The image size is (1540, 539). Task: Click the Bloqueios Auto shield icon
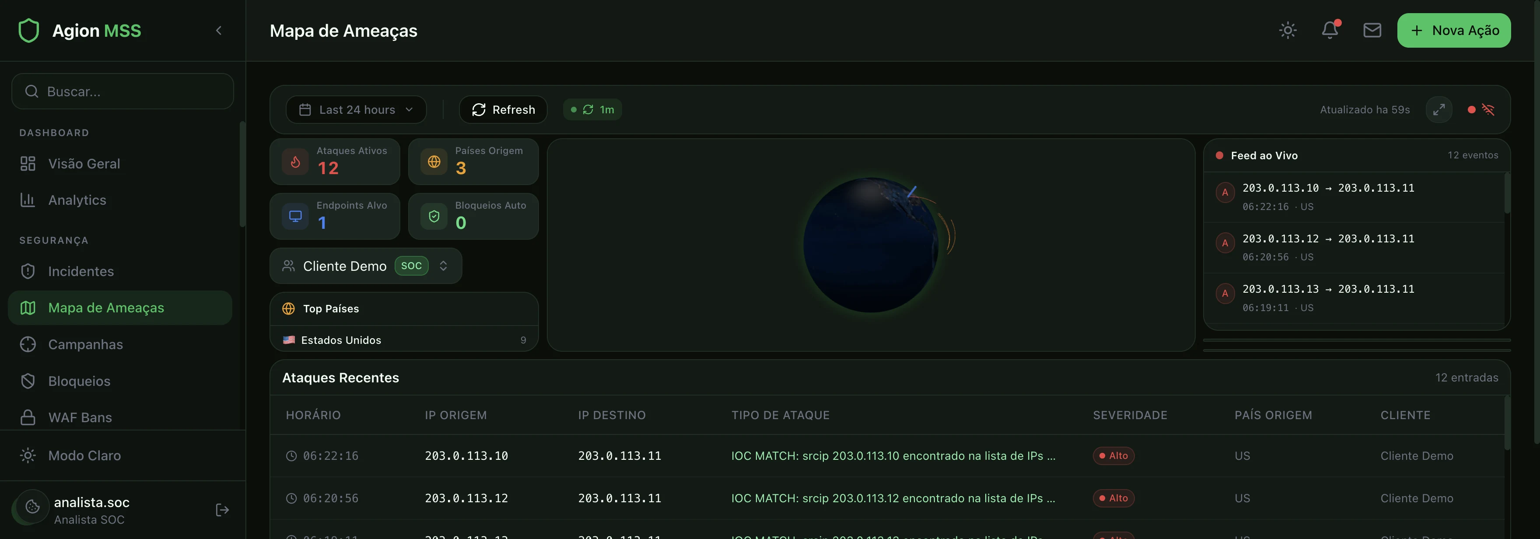tap(434, 216)
